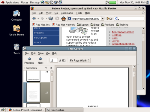Open the Red Hat, Inc. bookmark
This screenshot has height=112, width=150.
[41, 24]
